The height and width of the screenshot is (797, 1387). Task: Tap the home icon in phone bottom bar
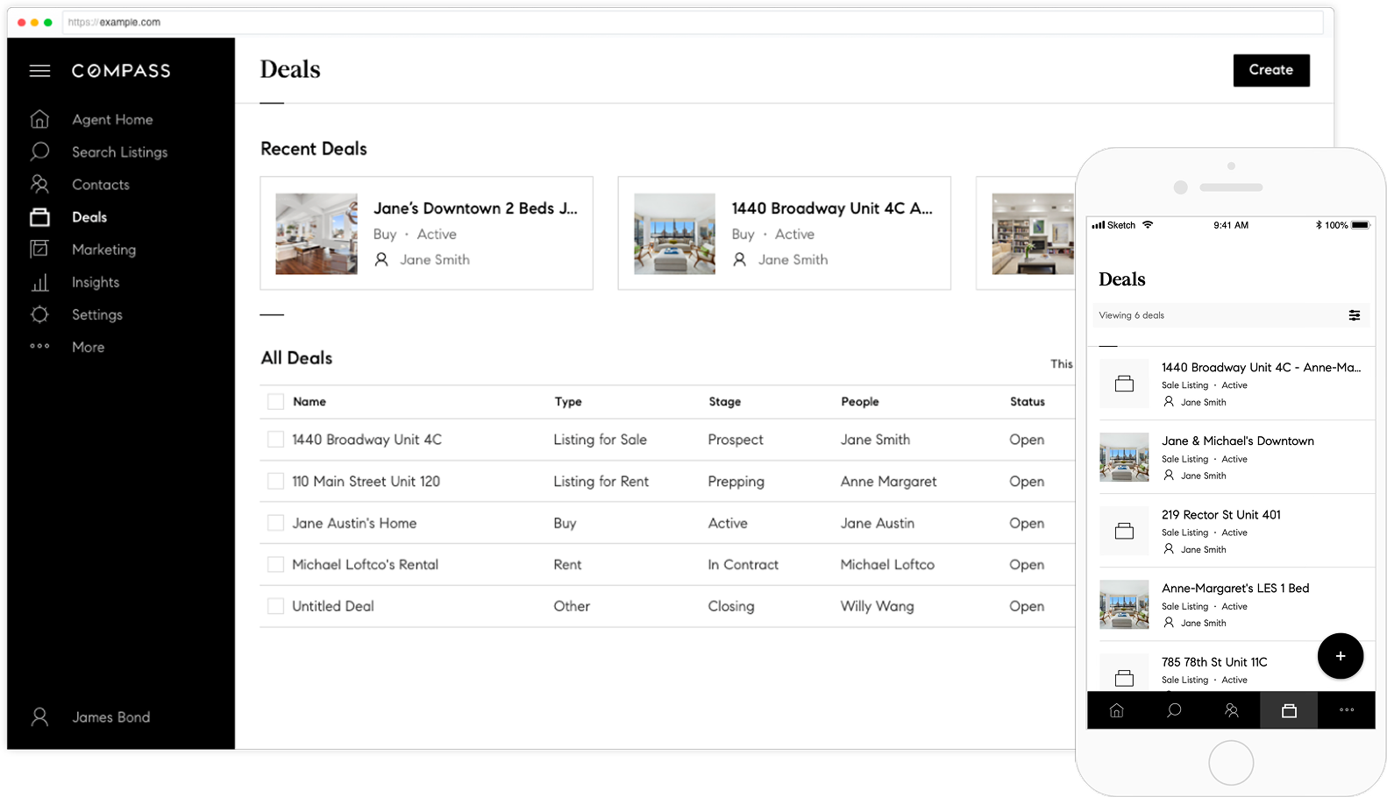[x=1116, y=710]
